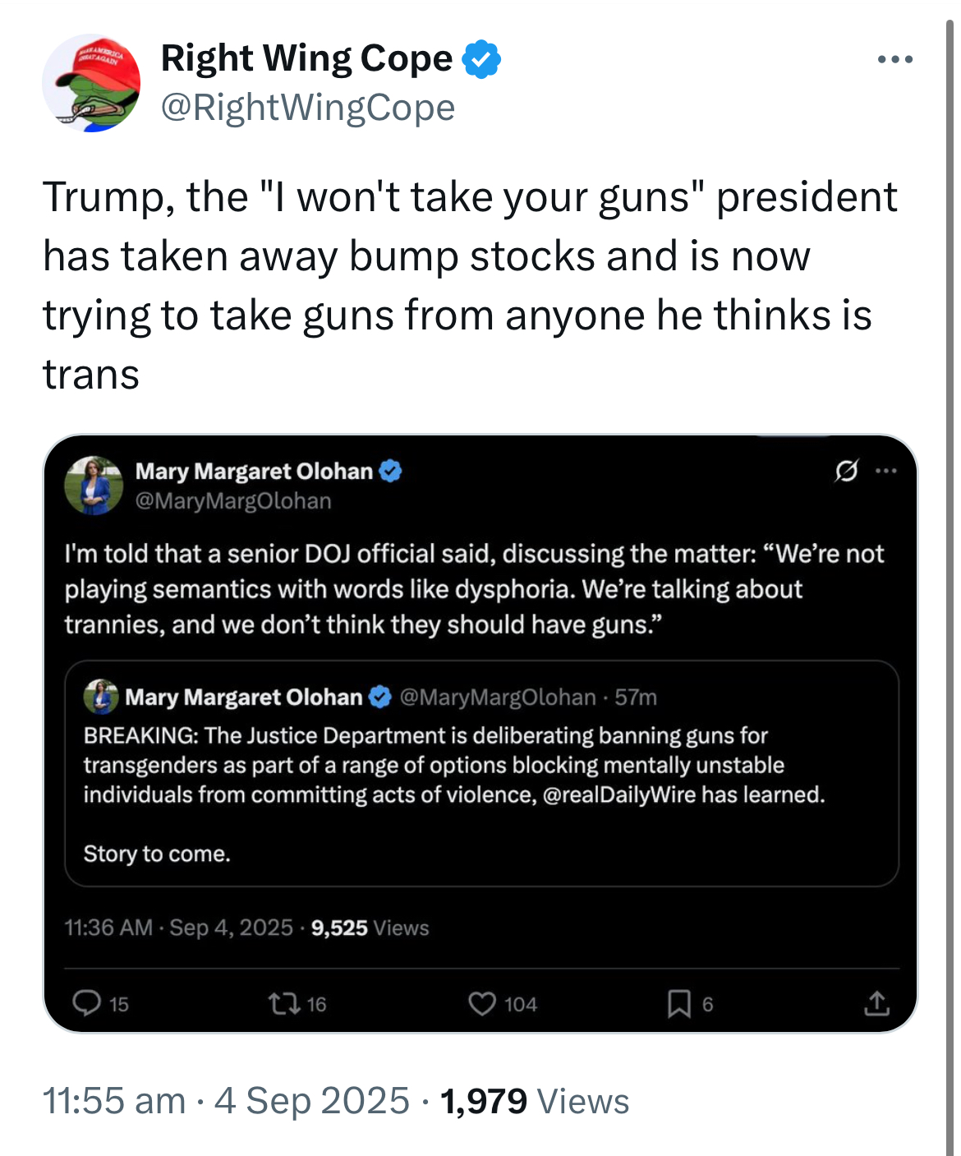Click the share upload icon
The height and width of the screenshot is (1156, 961).
coord(876,1003)
